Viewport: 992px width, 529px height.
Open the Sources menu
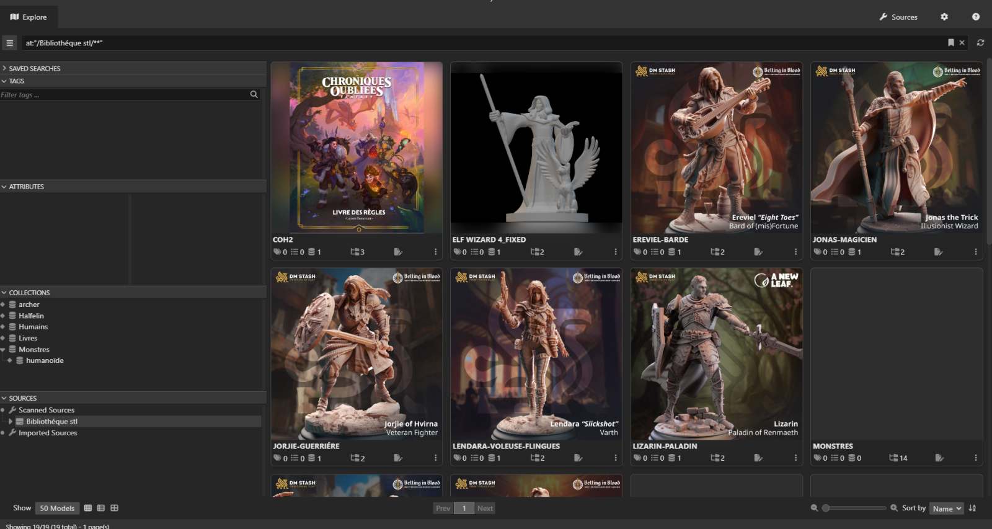click(x=898, y=17)
